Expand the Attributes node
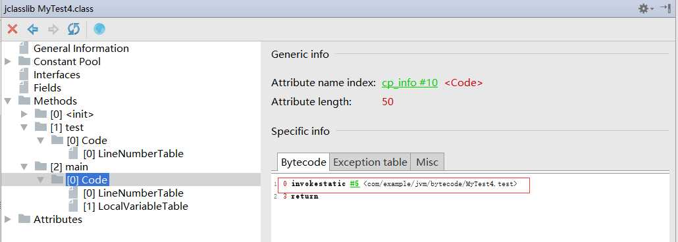Viewport: 678px width, 242px height. coord(7,220)
